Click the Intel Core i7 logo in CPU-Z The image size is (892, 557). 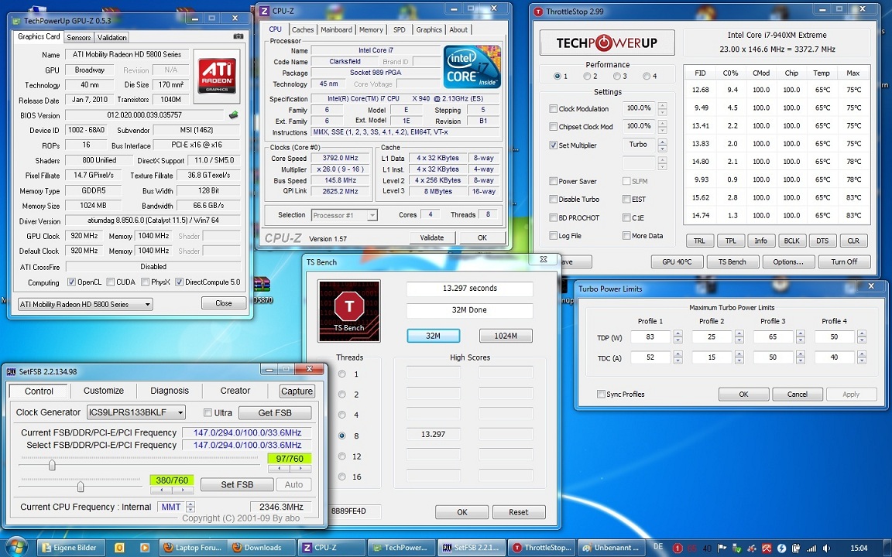(472, 67)
